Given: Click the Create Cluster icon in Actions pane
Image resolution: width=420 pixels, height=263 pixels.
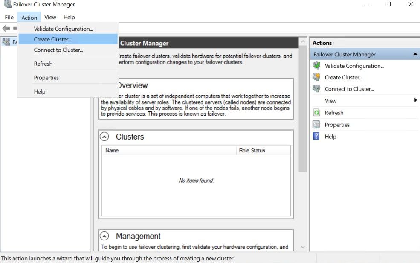Looking at the screenshot, I should (316, 77).
